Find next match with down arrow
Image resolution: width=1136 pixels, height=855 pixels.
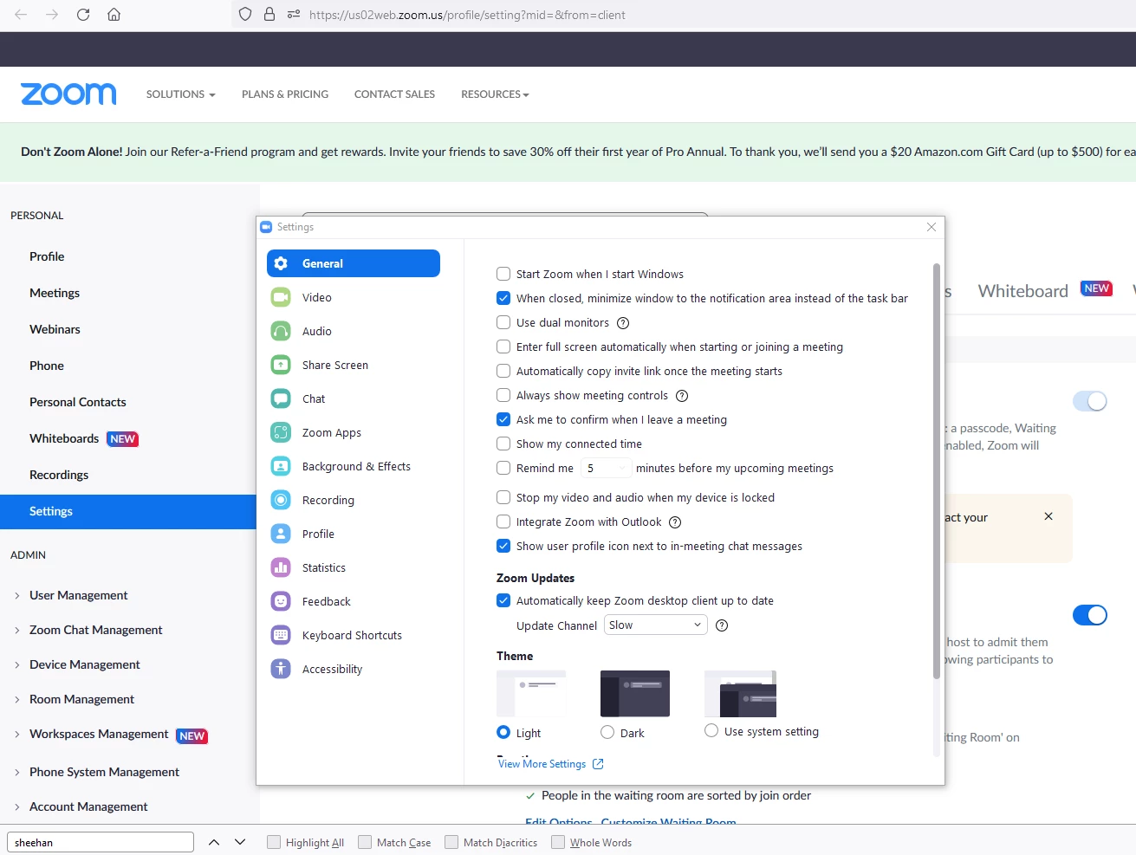[240, 842]
